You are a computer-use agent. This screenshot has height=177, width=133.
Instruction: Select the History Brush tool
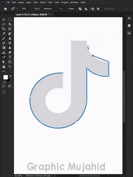[3, 43]
